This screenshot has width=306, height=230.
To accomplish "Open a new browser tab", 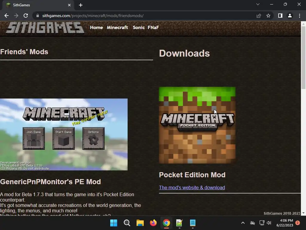I will coord(81,5).
